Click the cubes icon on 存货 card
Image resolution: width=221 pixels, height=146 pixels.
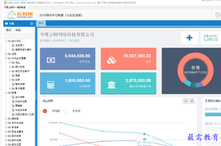[111, 60]
